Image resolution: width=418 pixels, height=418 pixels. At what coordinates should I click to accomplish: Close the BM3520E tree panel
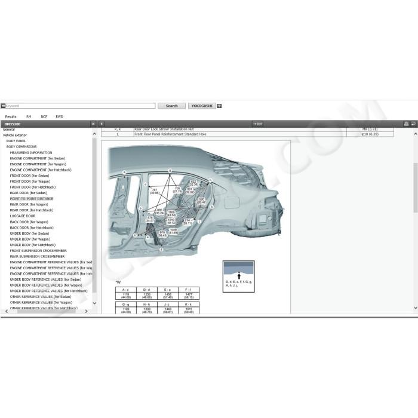coord(93,124)
